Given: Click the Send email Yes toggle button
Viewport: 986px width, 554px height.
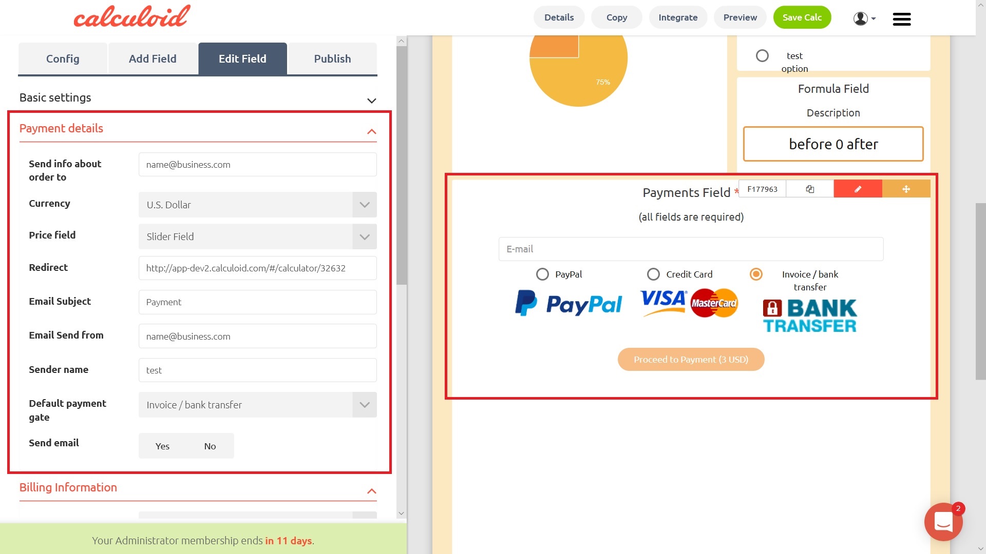Looking at the screenshot, I should (162, 446).
